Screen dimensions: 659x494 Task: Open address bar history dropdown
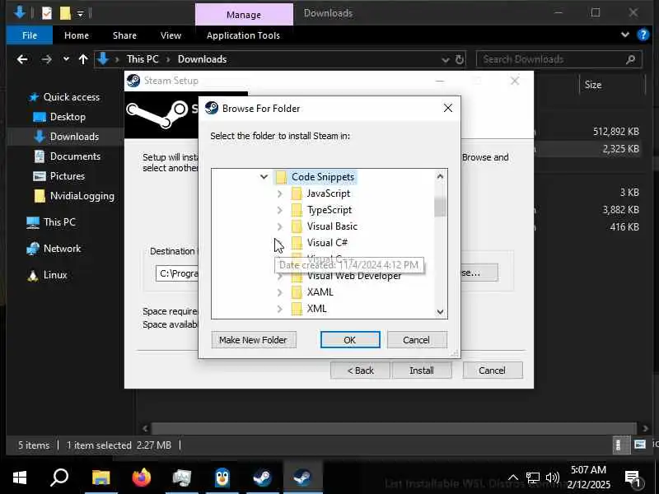(446, 59)
